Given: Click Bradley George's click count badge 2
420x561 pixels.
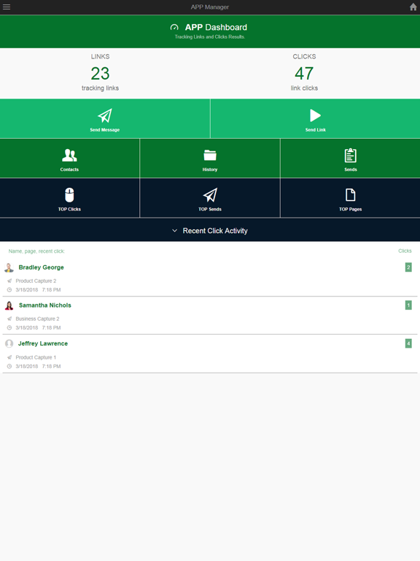Looking at the screenshot, I should point(408,267).
